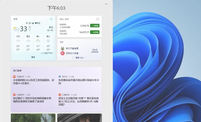
Task: Expand weather widget with 更多 button
Action: point(33,57)
